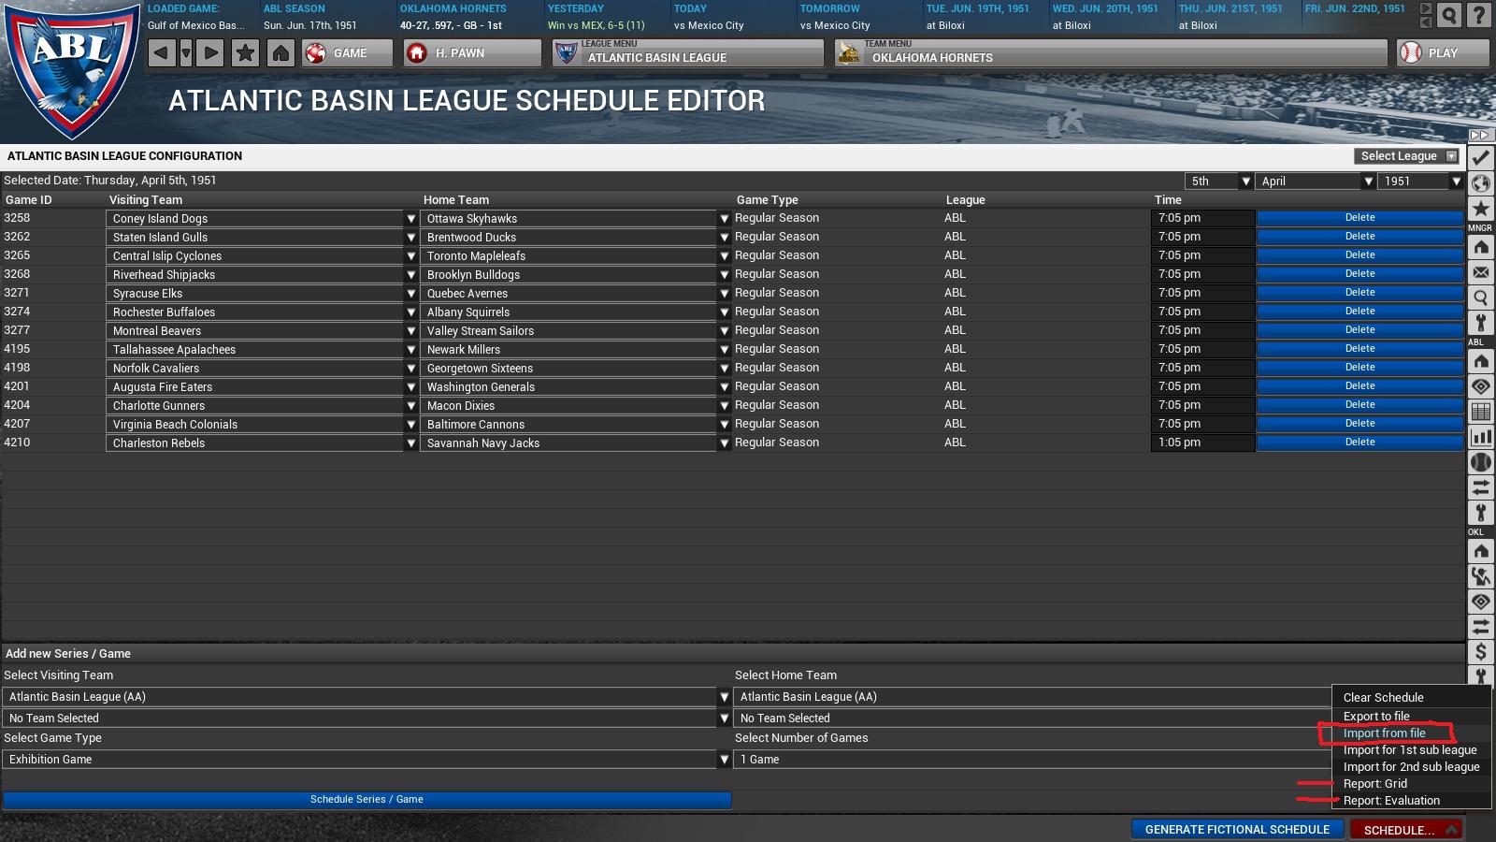Screen dimensions: 1496x842
Task: Click the red SCHEDULE... button
Action: 1405,830
